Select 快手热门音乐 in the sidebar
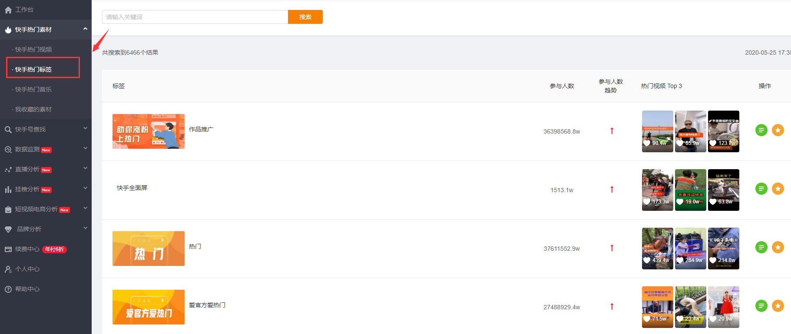The image size is (791, 334). (33, 89)
